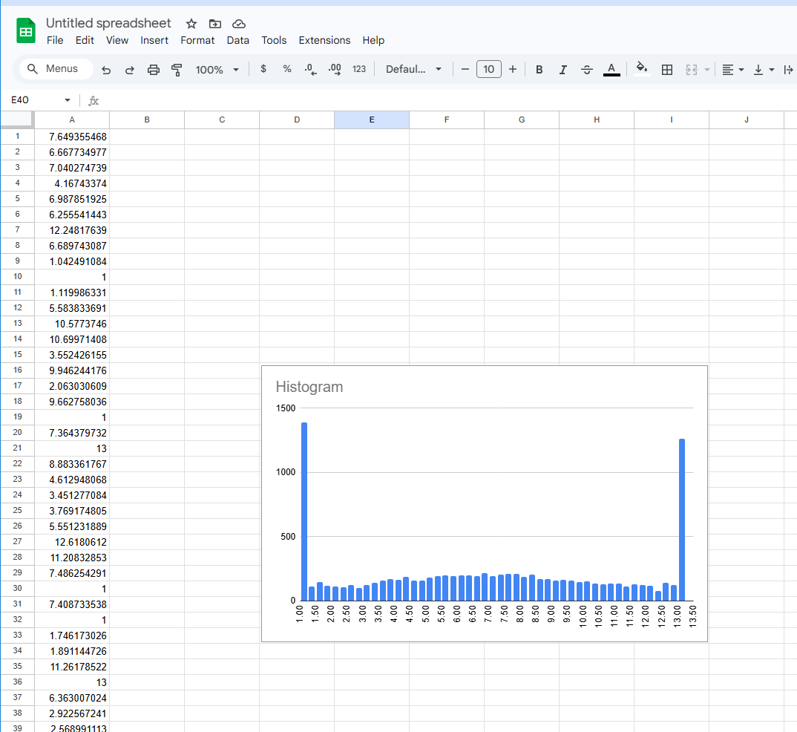Toggle bold formatting
The height and width of the screenshot is (732, 797).
coord(539,69)
